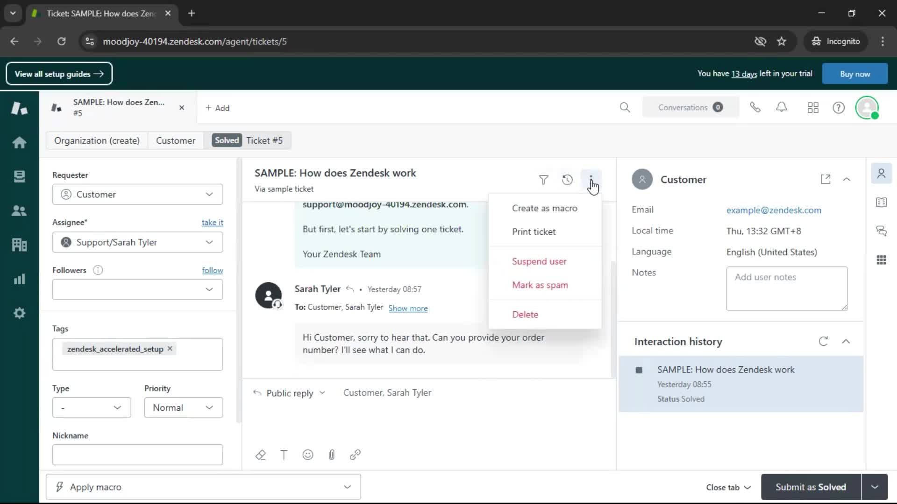The image size is (897, 504).
Task: Click the + Add tab button
Action: coord(217,108)
